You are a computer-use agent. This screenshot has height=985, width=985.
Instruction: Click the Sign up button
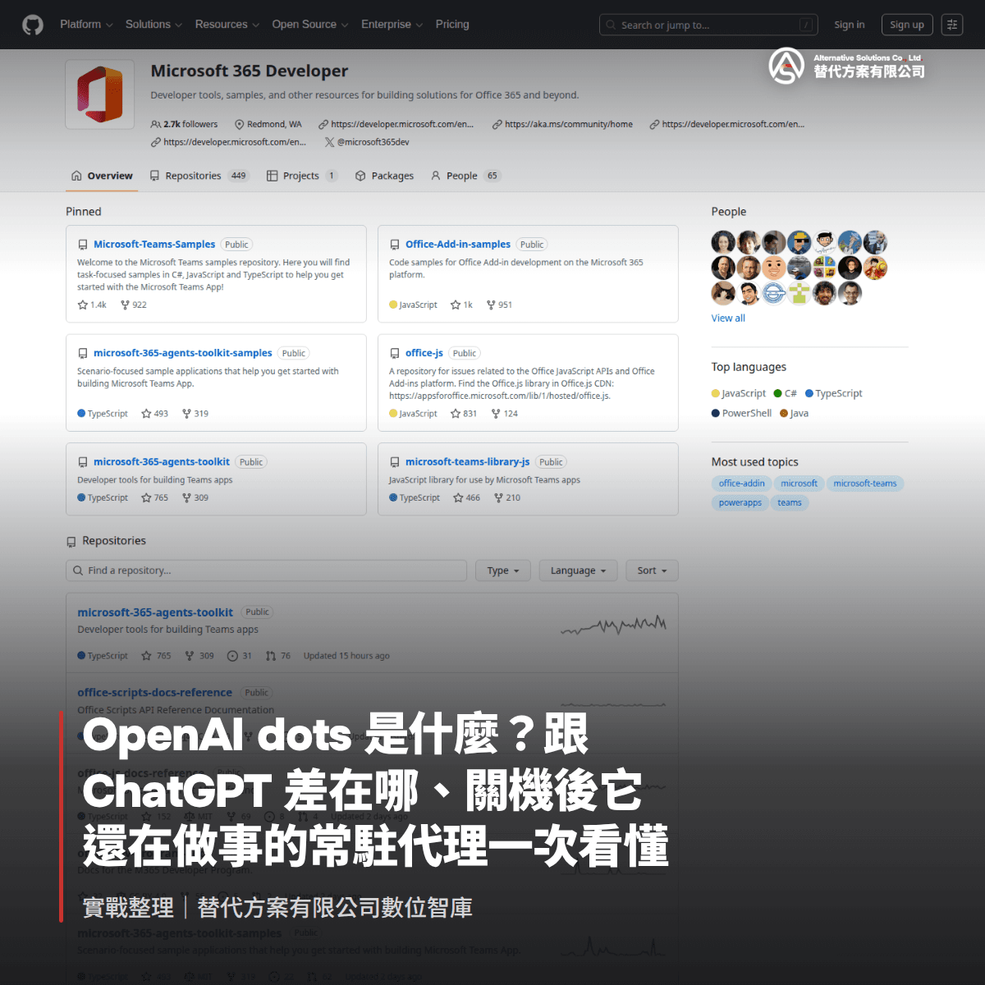tap(907, 25)
